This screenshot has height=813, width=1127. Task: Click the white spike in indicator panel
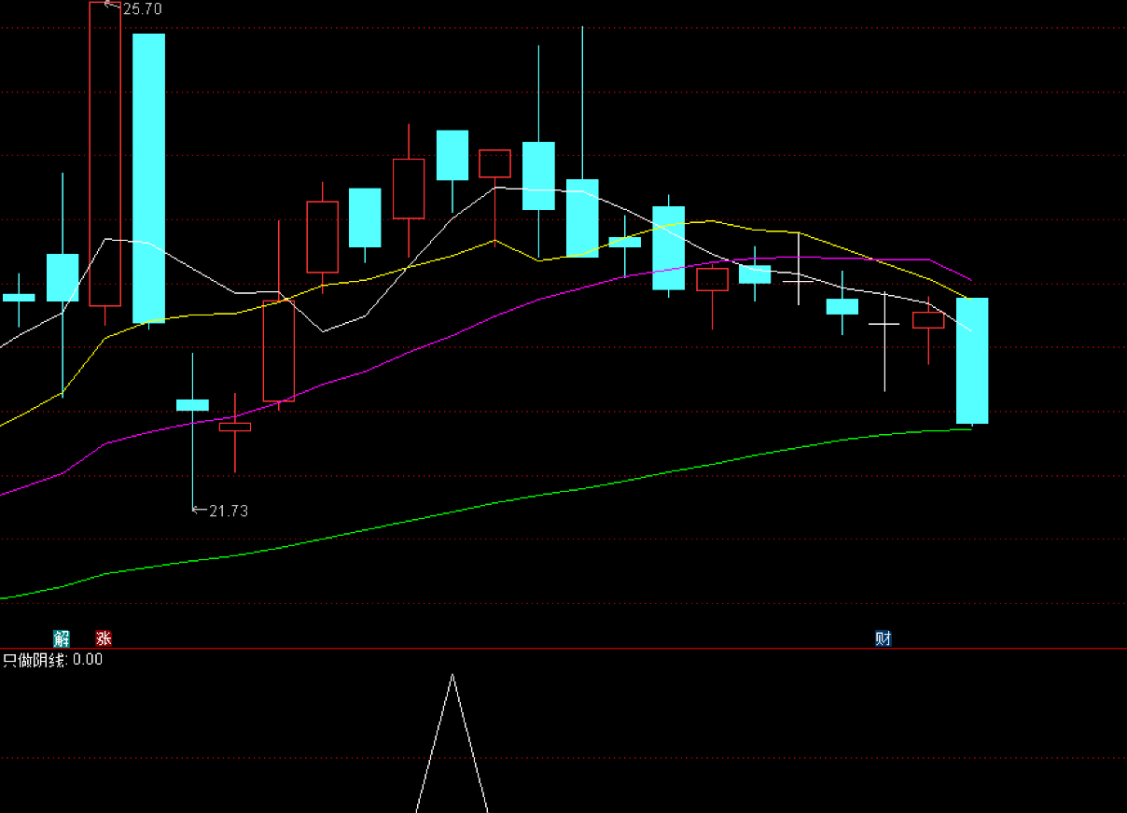(452, 742)
